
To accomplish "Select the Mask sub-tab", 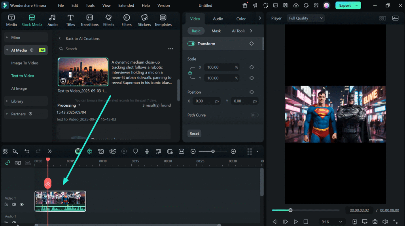I will pos(216,31).
